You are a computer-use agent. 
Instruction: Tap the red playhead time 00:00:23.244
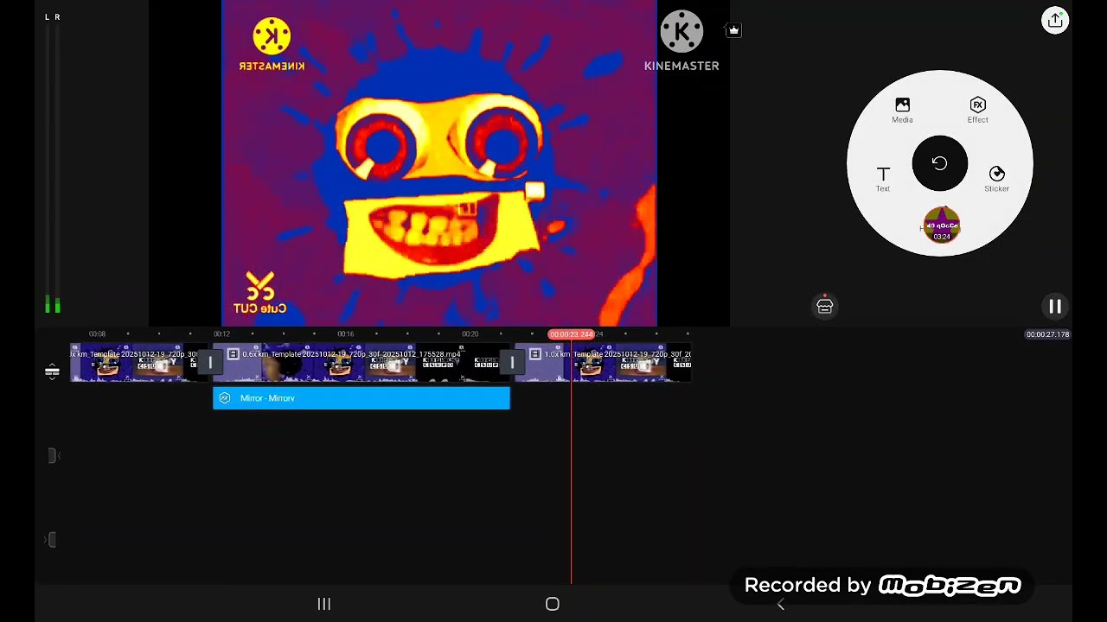click(x=572, y=334)
